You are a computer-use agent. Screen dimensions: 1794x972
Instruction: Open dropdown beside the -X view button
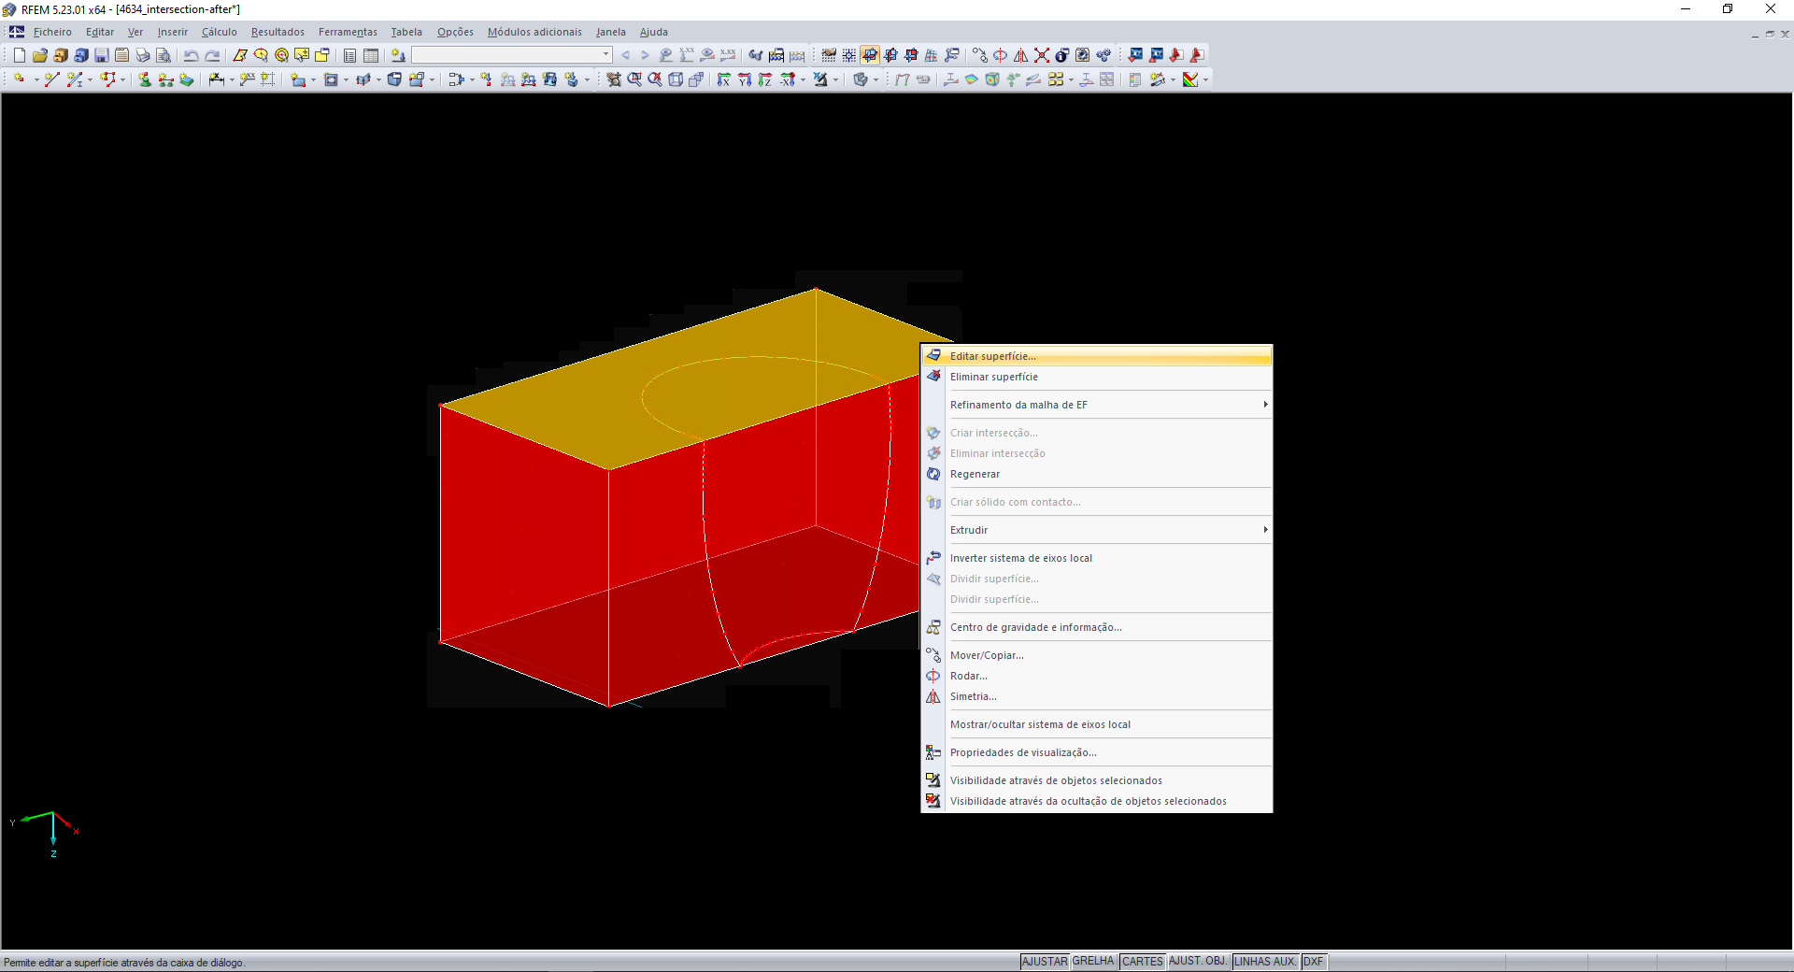[803, 80]
